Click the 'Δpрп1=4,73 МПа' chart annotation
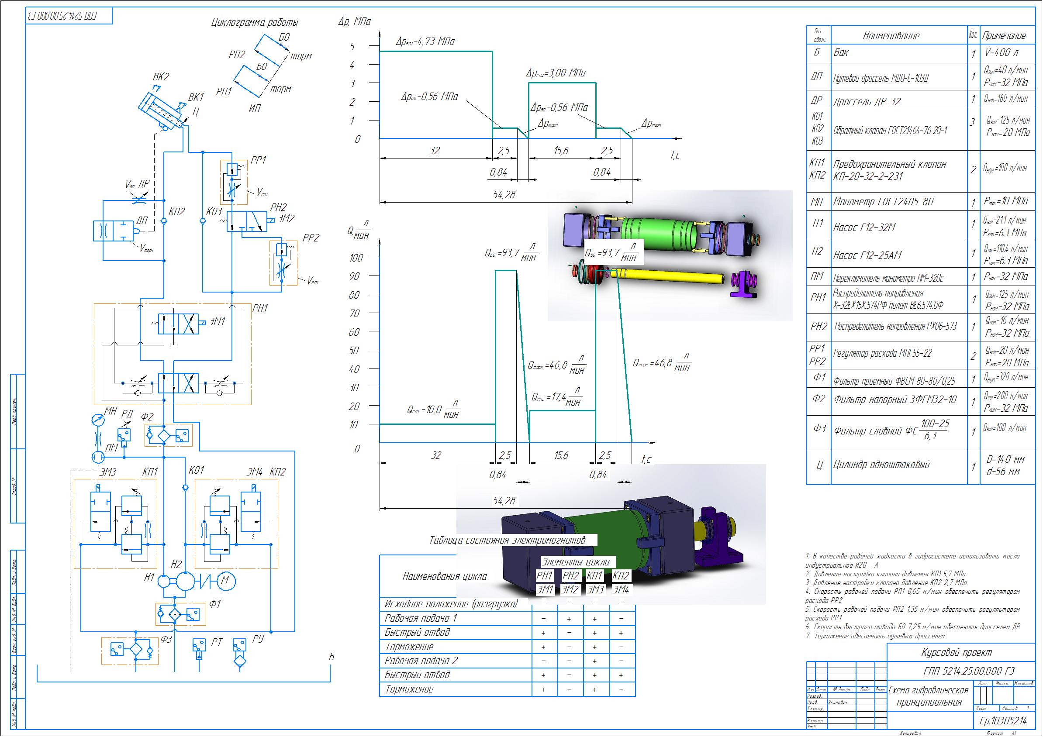Image resolution: width=1043 pixels, height=737 pixels. pos(425,42)
